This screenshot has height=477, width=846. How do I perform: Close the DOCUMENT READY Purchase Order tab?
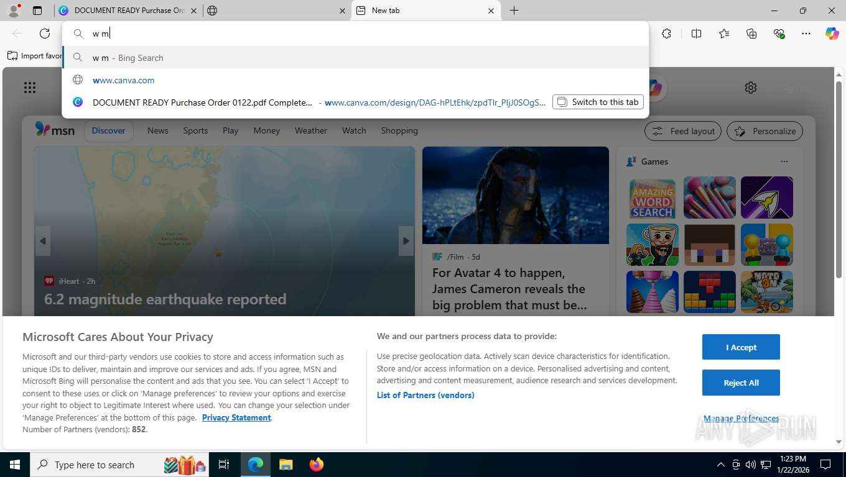[x=193, y=11]
